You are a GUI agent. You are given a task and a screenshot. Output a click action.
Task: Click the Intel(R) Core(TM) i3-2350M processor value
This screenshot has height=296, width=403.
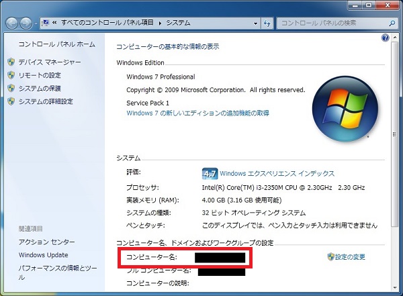pyautogui.click(x=283, y=187)
